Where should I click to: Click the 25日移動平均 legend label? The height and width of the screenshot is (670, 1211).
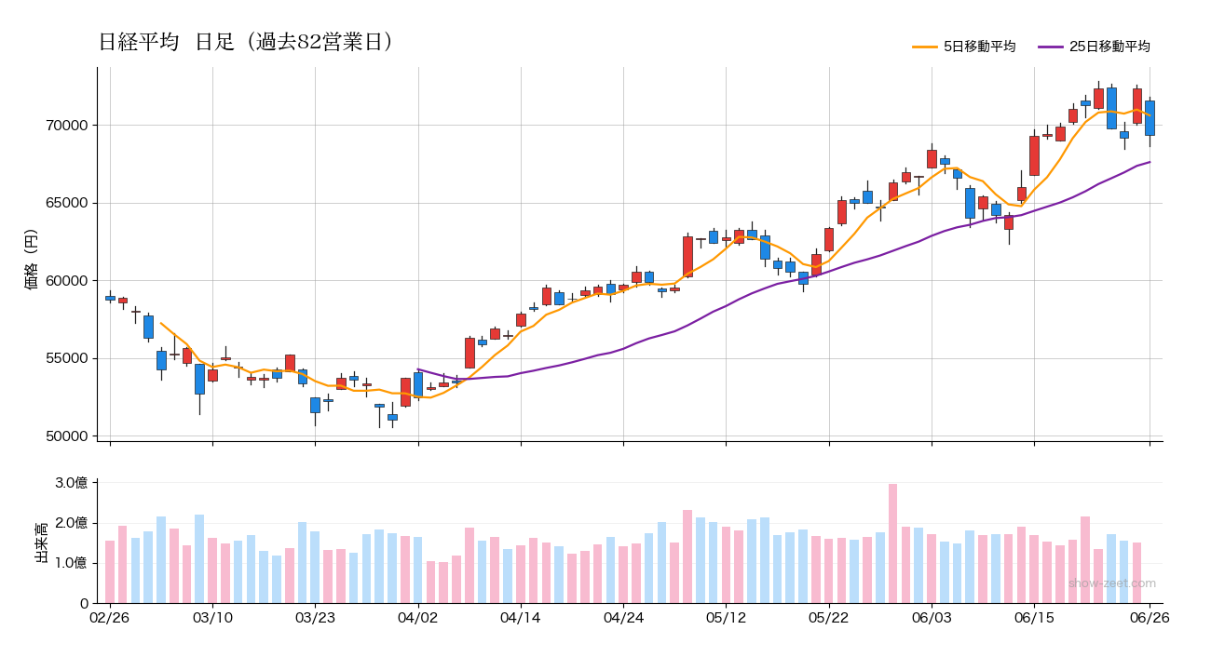point(1109,47)
